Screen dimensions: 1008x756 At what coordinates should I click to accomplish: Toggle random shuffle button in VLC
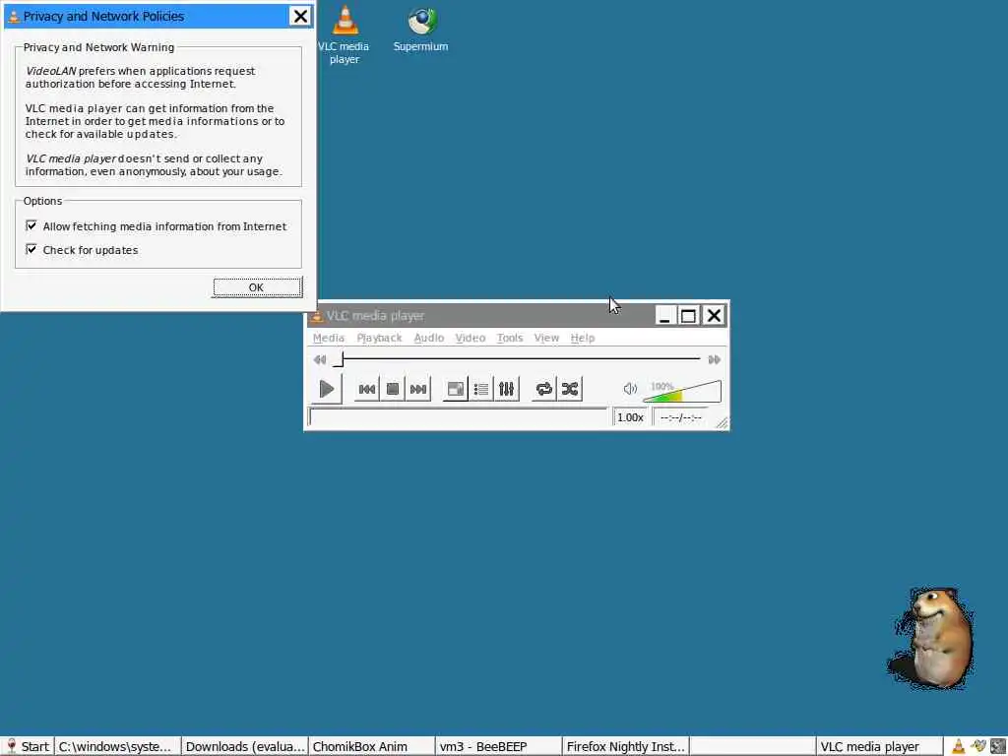pos(570,389)
